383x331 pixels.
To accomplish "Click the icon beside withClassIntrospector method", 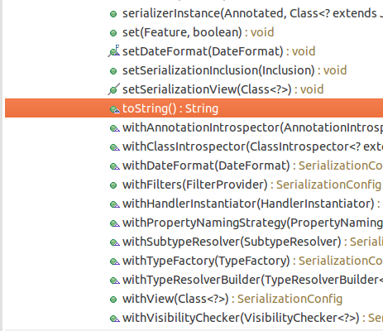I will 115,147.
